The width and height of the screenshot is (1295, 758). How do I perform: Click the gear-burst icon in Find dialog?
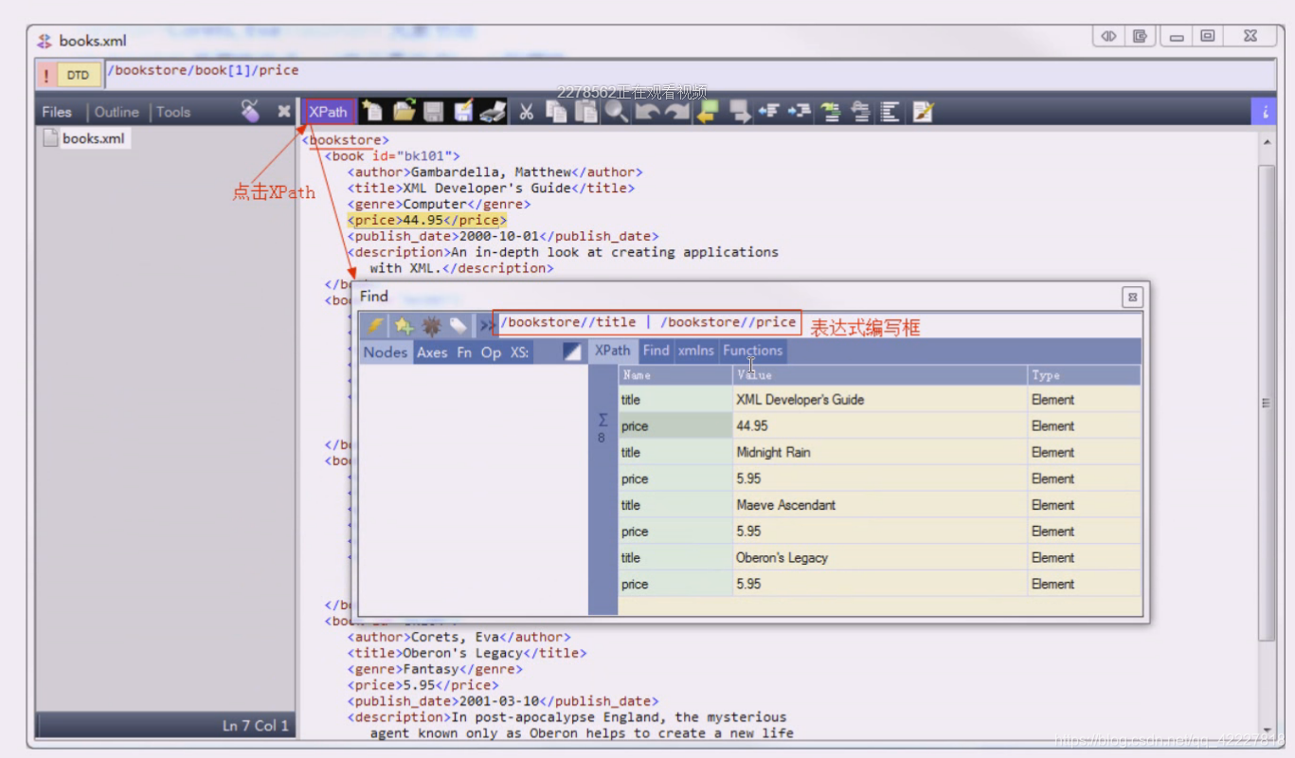coord(431,326)
